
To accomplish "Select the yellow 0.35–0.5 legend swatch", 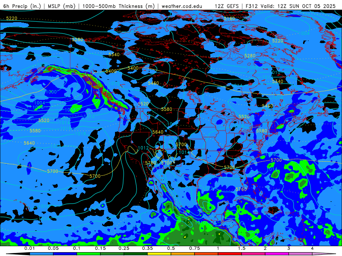I will [x=159, y=254].
